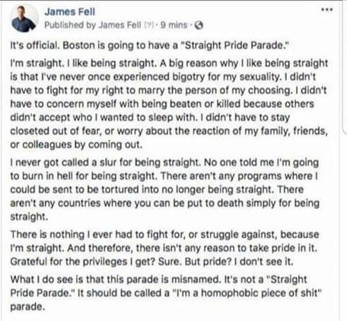
Task: Open the three-dot post options menu
Action: point(326,10)
